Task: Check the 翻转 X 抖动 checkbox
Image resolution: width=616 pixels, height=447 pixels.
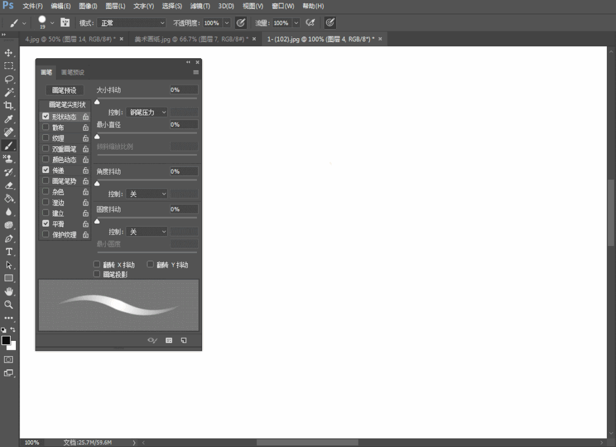Action: coord(96,264)
